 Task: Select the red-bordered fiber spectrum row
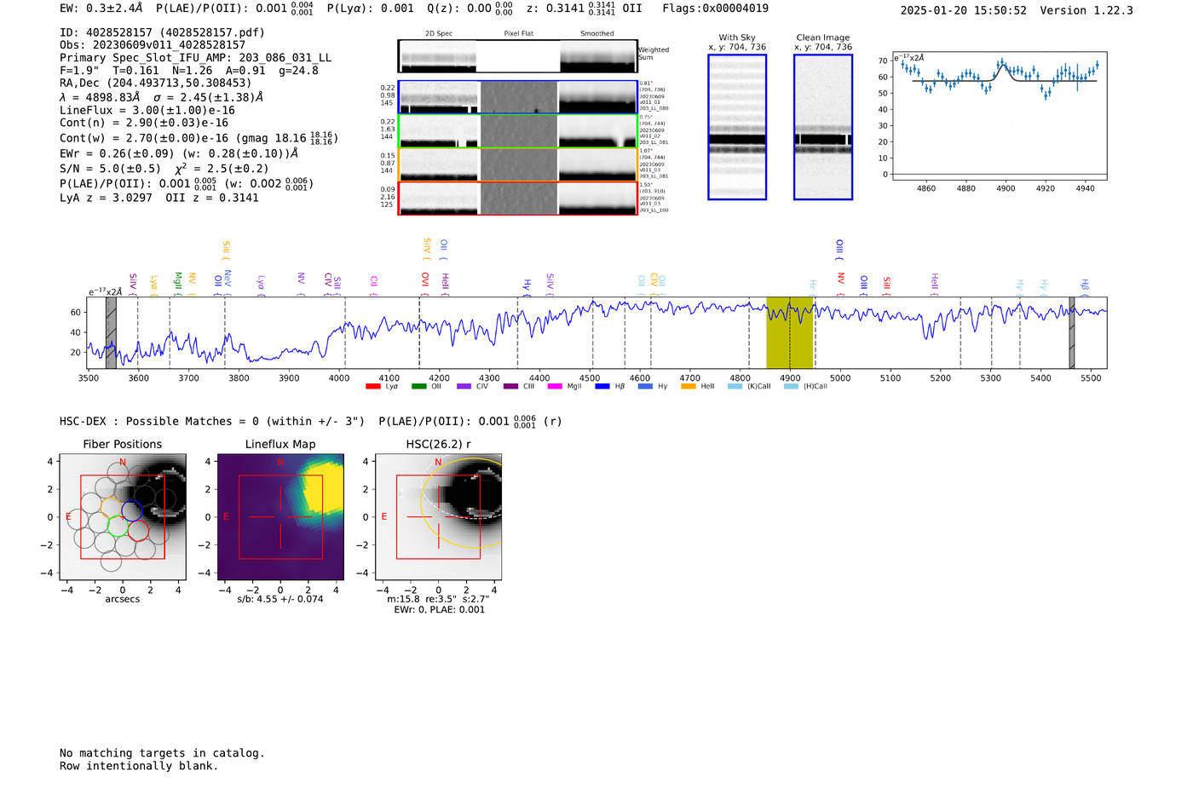pyautogui.click(x=517, y=199)
